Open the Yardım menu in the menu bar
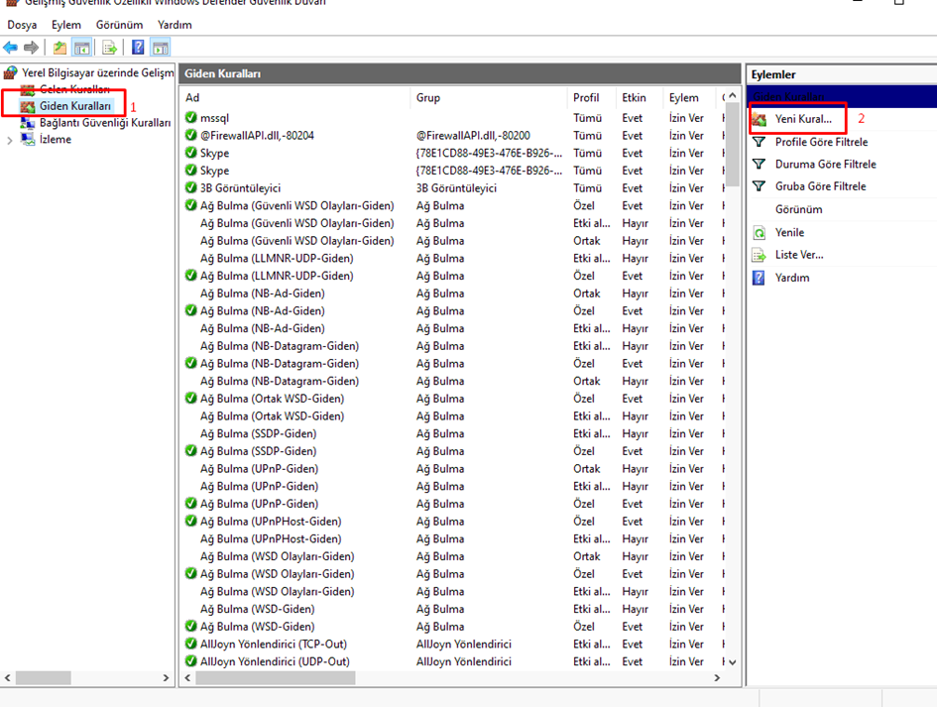The image size is (937, 707). [175, 25]
